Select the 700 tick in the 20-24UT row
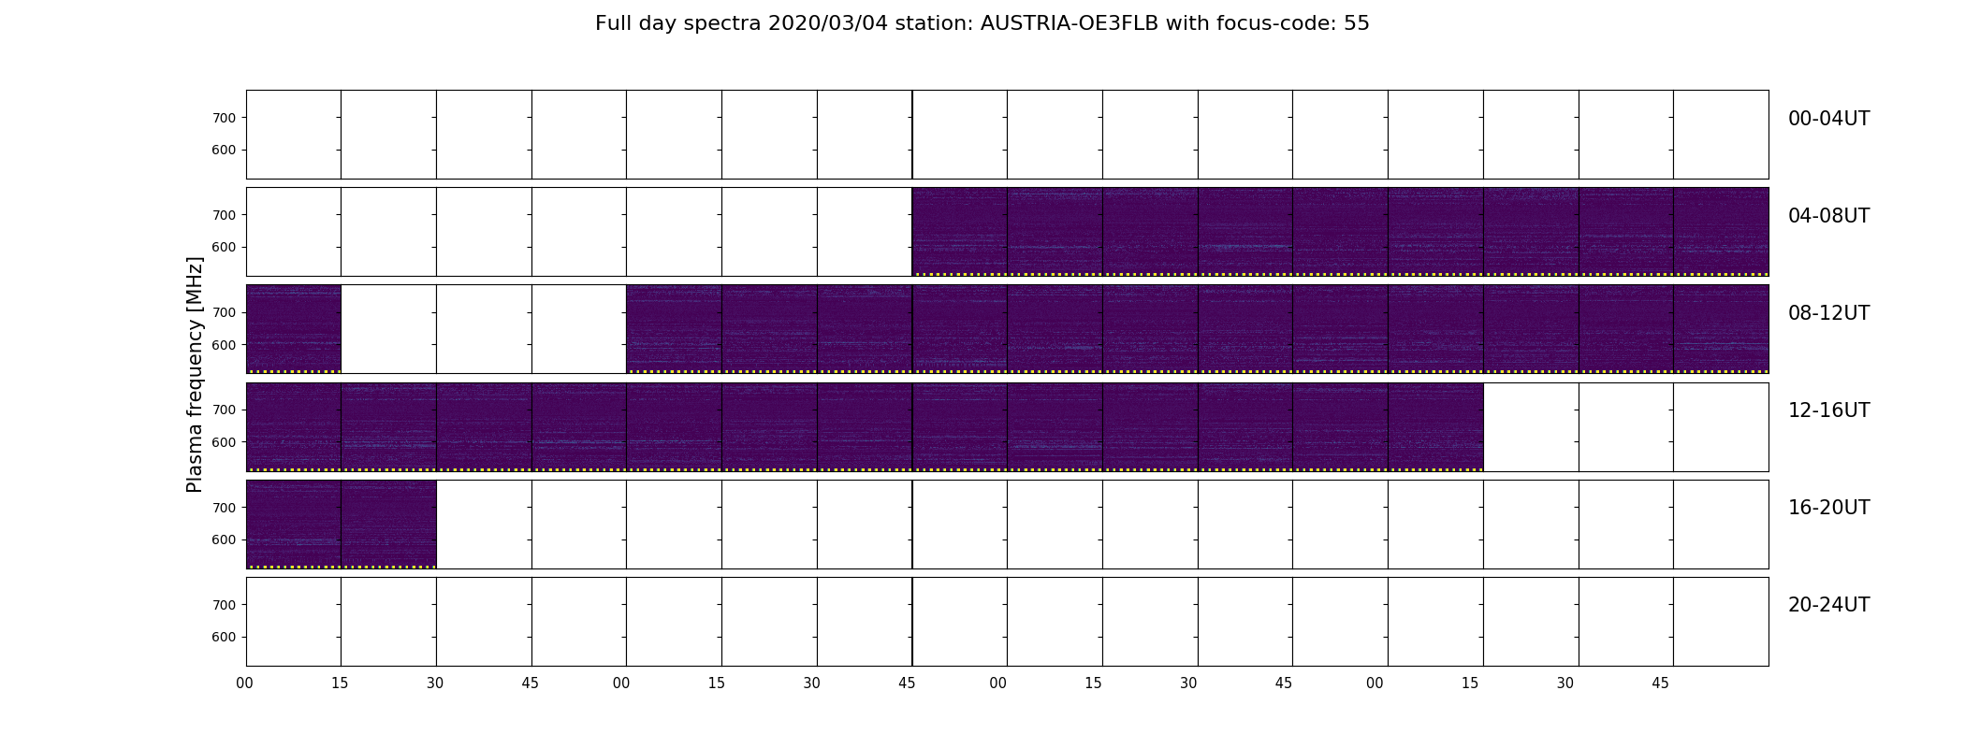Viewport: 1965px width, 748px height. [x=224, y=605]
